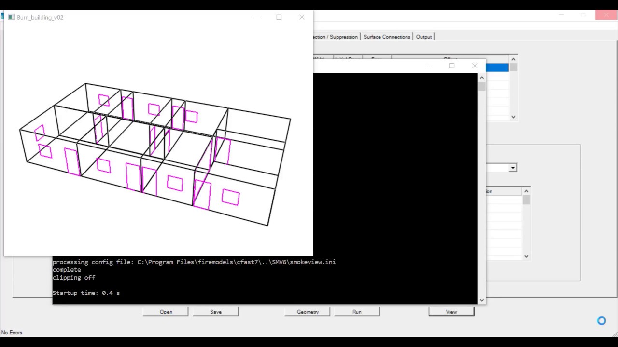Viewport: 618px width, 347px height.
Task: Click lower list scrollbar up arrow in CFAST
Action: (526, 191)
